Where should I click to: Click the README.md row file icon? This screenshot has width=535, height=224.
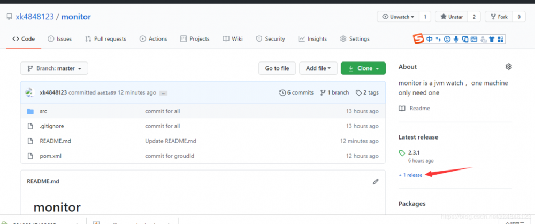(x=30, y=141)
